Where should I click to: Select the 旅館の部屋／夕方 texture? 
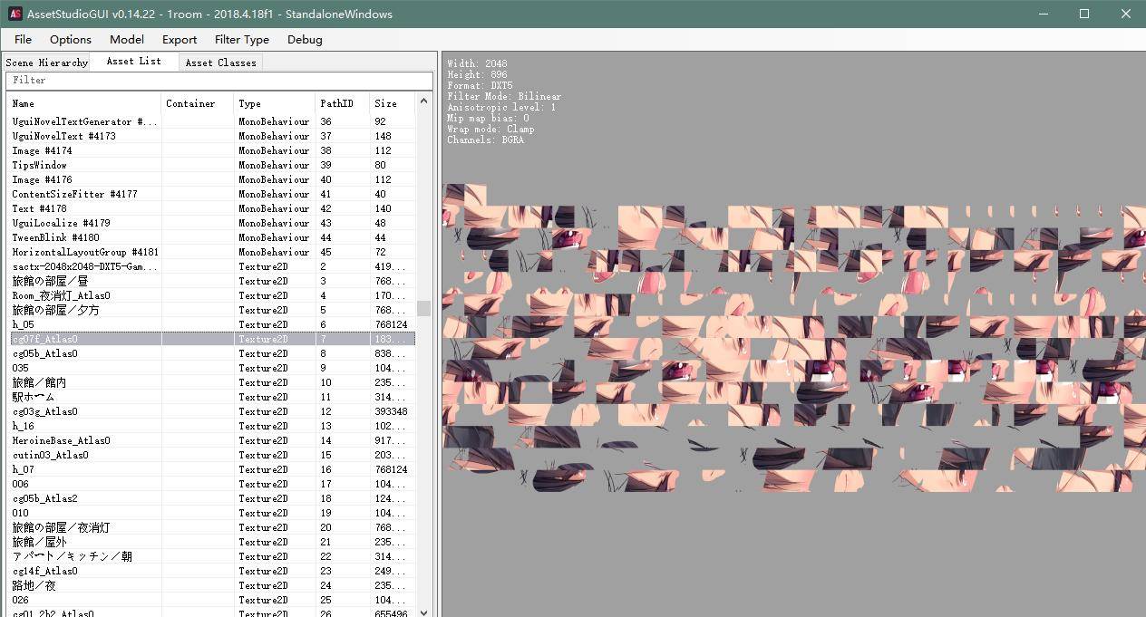(211, 310)
